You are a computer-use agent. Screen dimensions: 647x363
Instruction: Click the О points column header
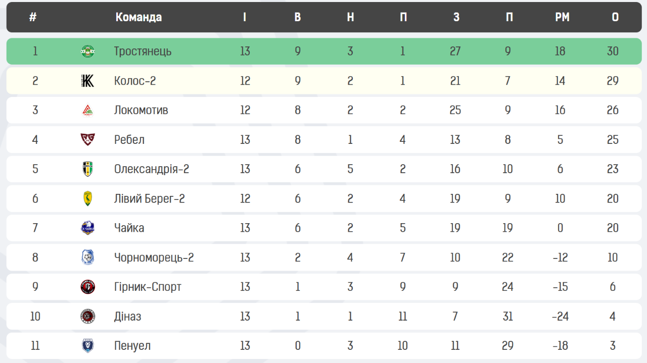point(615,17)
